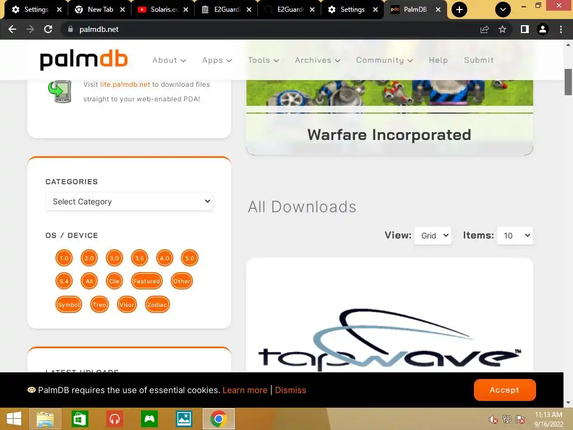Click the Action Center flag tray icon

pyautogui.click(x=520, y=419)
